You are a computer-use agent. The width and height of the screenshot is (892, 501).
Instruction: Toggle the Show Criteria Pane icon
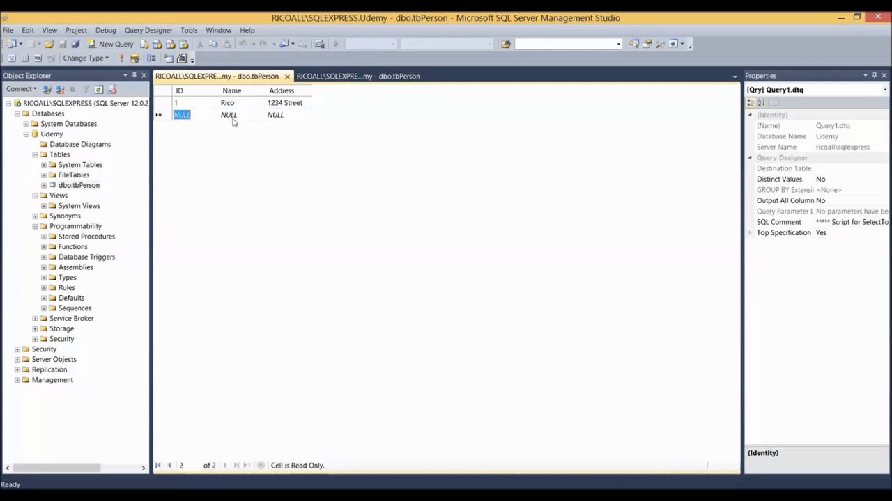[24, 58]
